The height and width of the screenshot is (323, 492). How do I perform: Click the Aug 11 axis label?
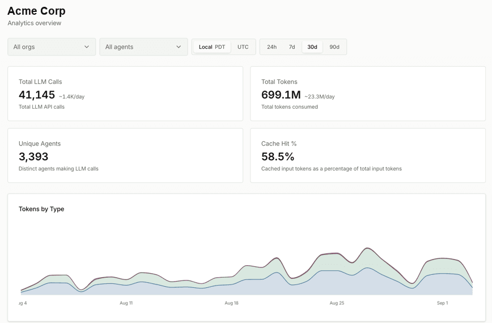(x=126, y=303)
